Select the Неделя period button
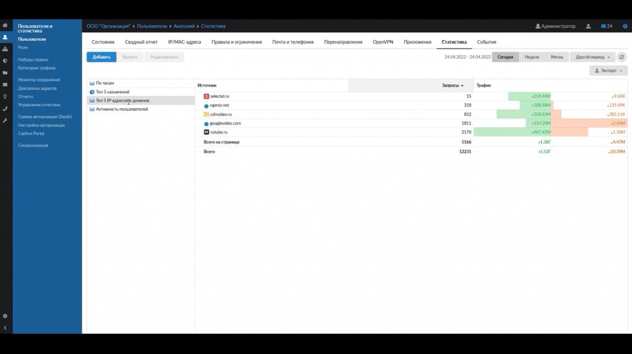 coord(531,57)
